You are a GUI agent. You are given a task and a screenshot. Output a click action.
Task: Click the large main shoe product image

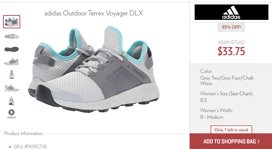point(94,69)
